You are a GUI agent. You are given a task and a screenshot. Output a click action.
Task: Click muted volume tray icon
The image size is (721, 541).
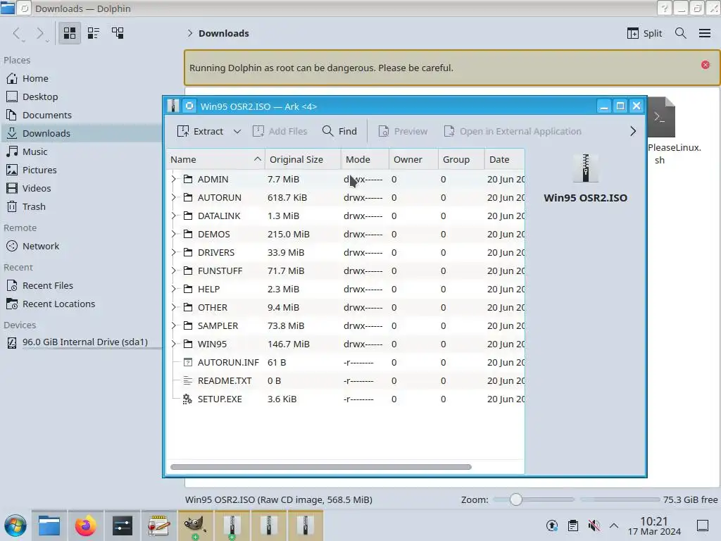click(594, 526)
